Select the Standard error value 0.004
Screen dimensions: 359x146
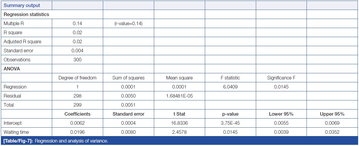pos(77,51)
